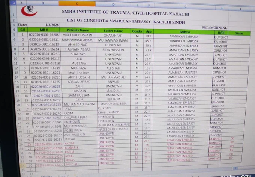Select MR number 022026-0301-16229

click(x=45, y=86)
